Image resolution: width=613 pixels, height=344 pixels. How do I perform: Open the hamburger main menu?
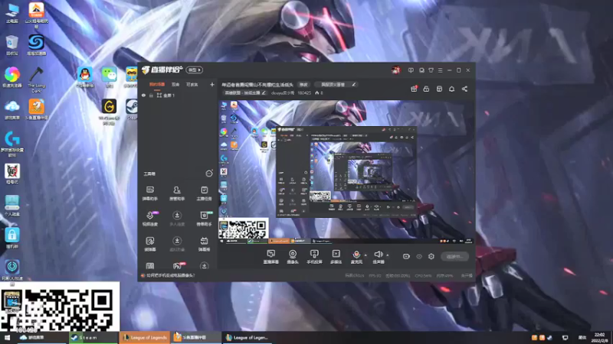440,70
